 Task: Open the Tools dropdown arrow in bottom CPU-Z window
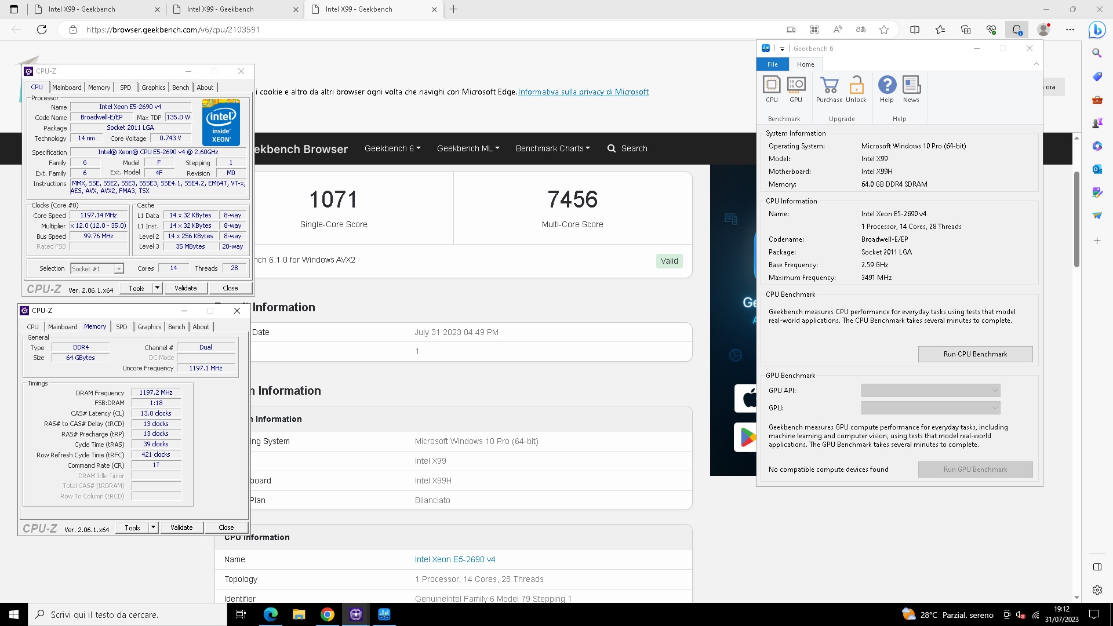click(153, 527)
